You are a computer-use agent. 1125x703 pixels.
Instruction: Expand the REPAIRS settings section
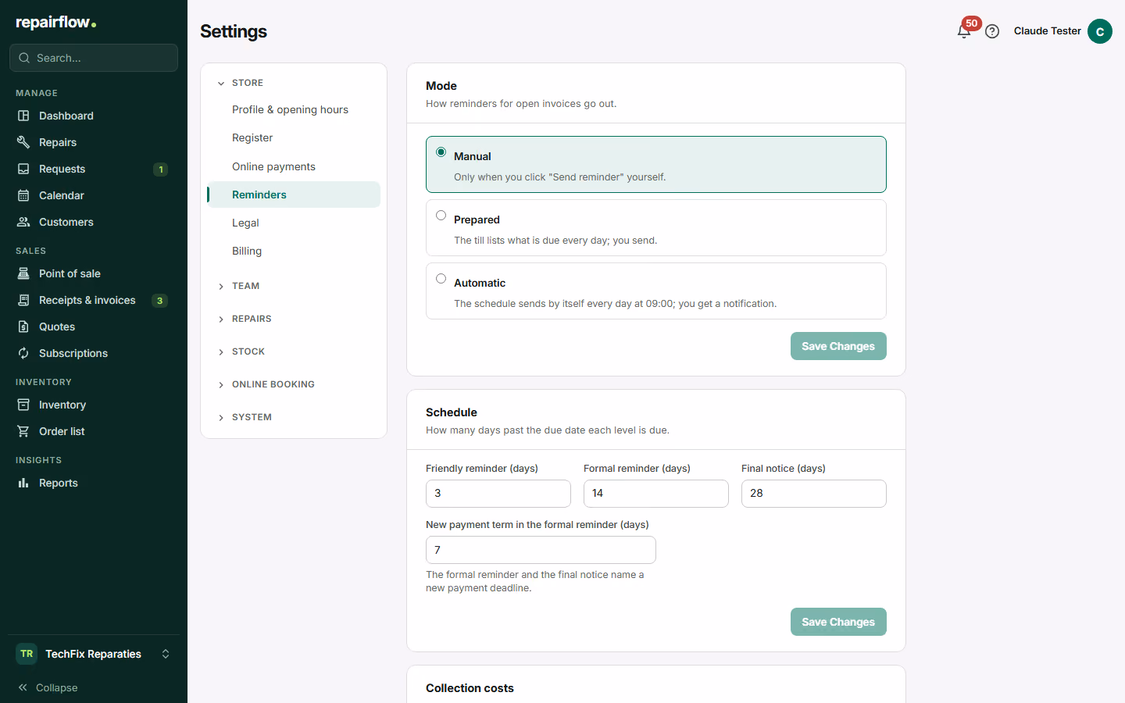(x=294, y=319)
